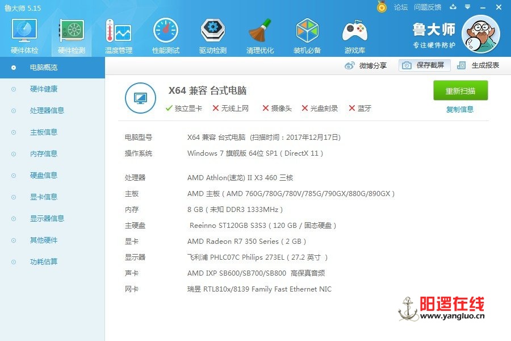
Task: Select the 硬件检测 hardware detection icon
Action: (x=72, y=36)
